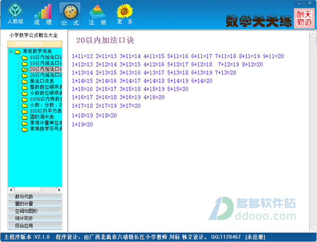Select 10以内减法口诀 in the tree
Viewport: 317px width, 242px height.
tap(45, 63)
